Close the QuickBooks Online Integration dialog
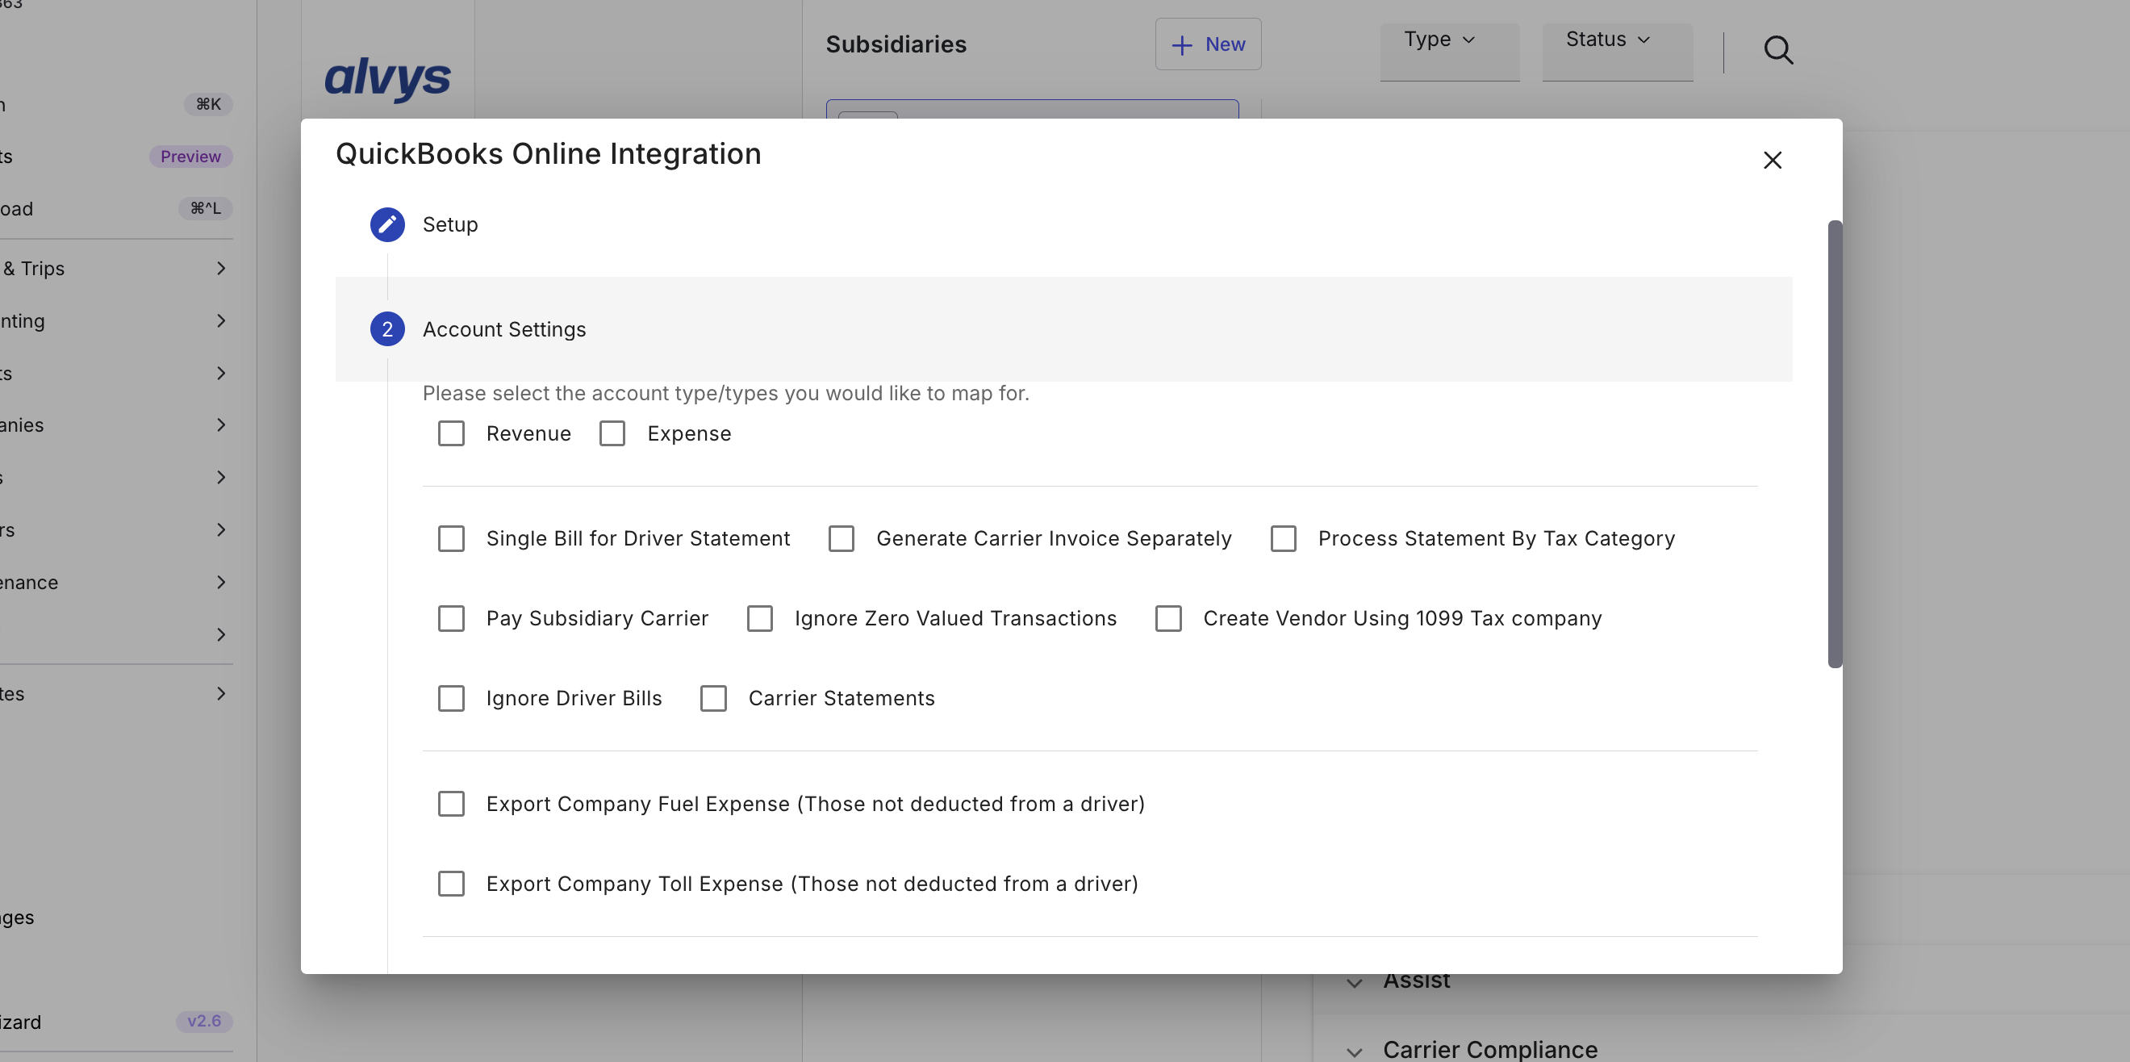Screen dimensions: 2130x1062 [1772, 161]
